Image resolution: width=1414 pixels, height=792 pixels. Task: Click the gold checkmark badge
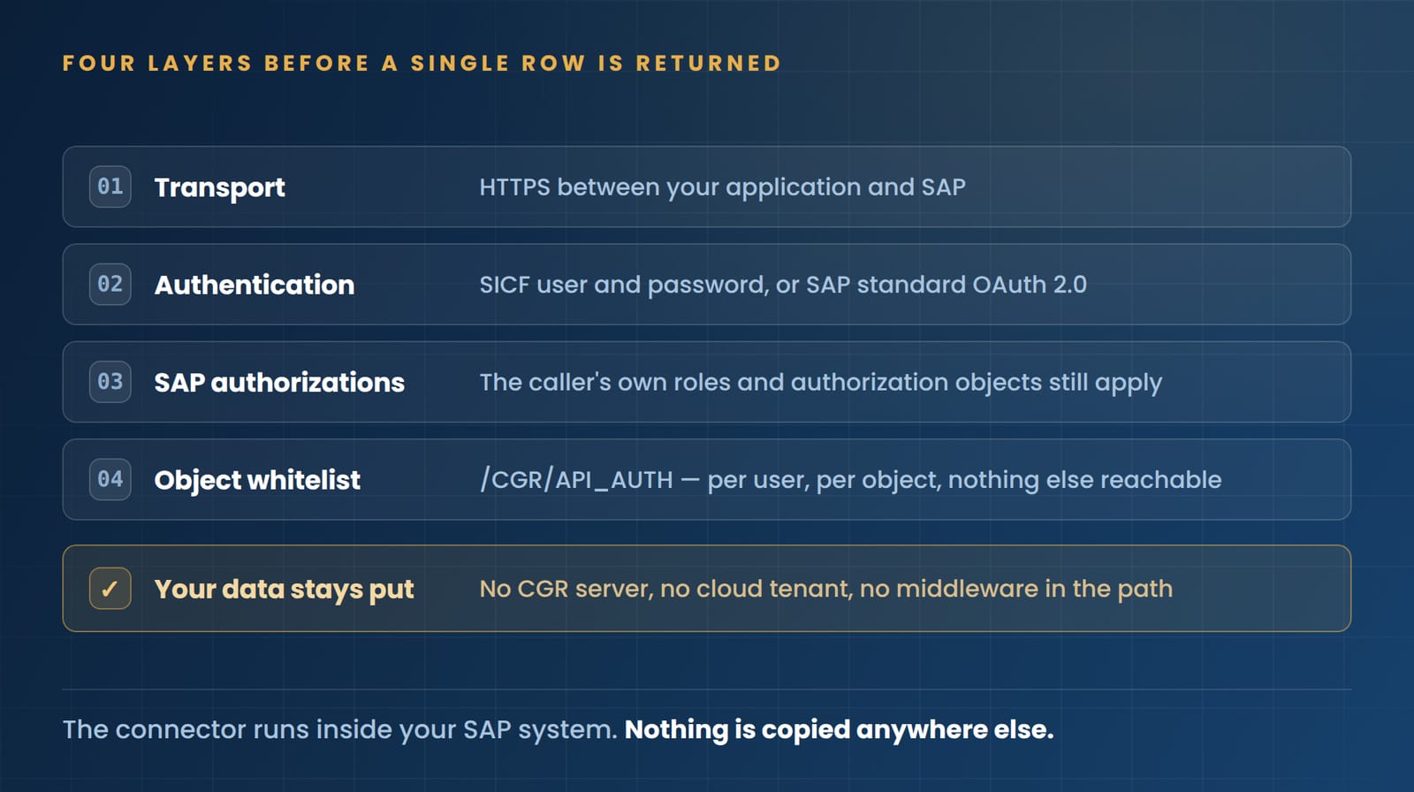(x=110, y=589)
